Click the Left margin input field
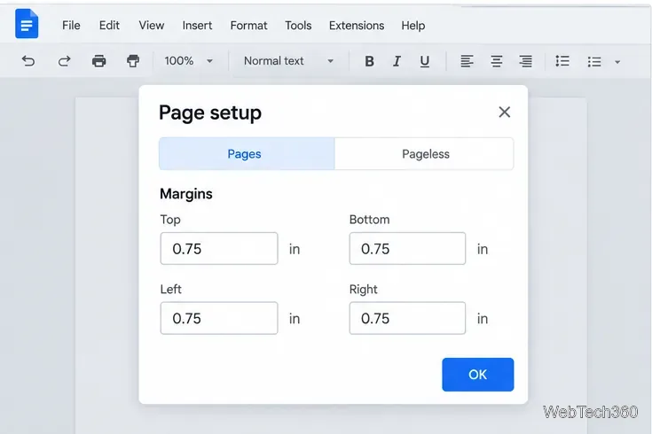 (x=219, y=318)
